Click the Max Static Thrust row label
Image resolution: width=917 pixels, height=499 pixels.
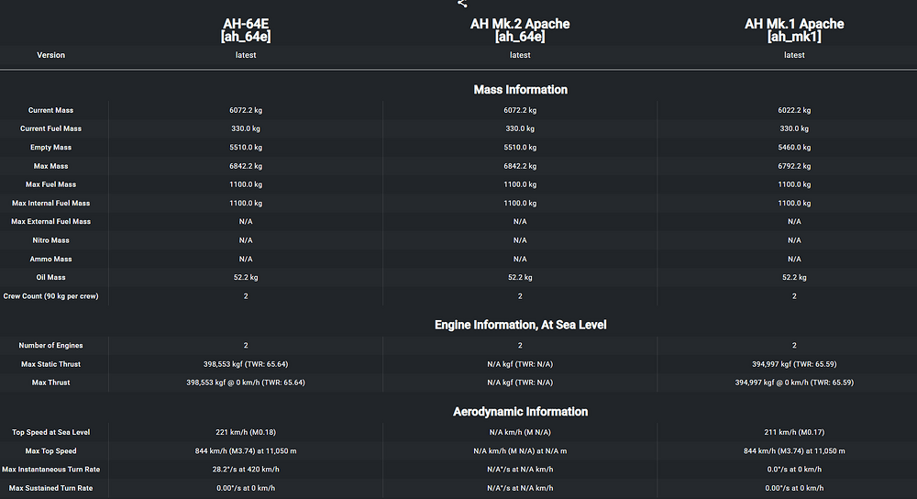point(51,364)
